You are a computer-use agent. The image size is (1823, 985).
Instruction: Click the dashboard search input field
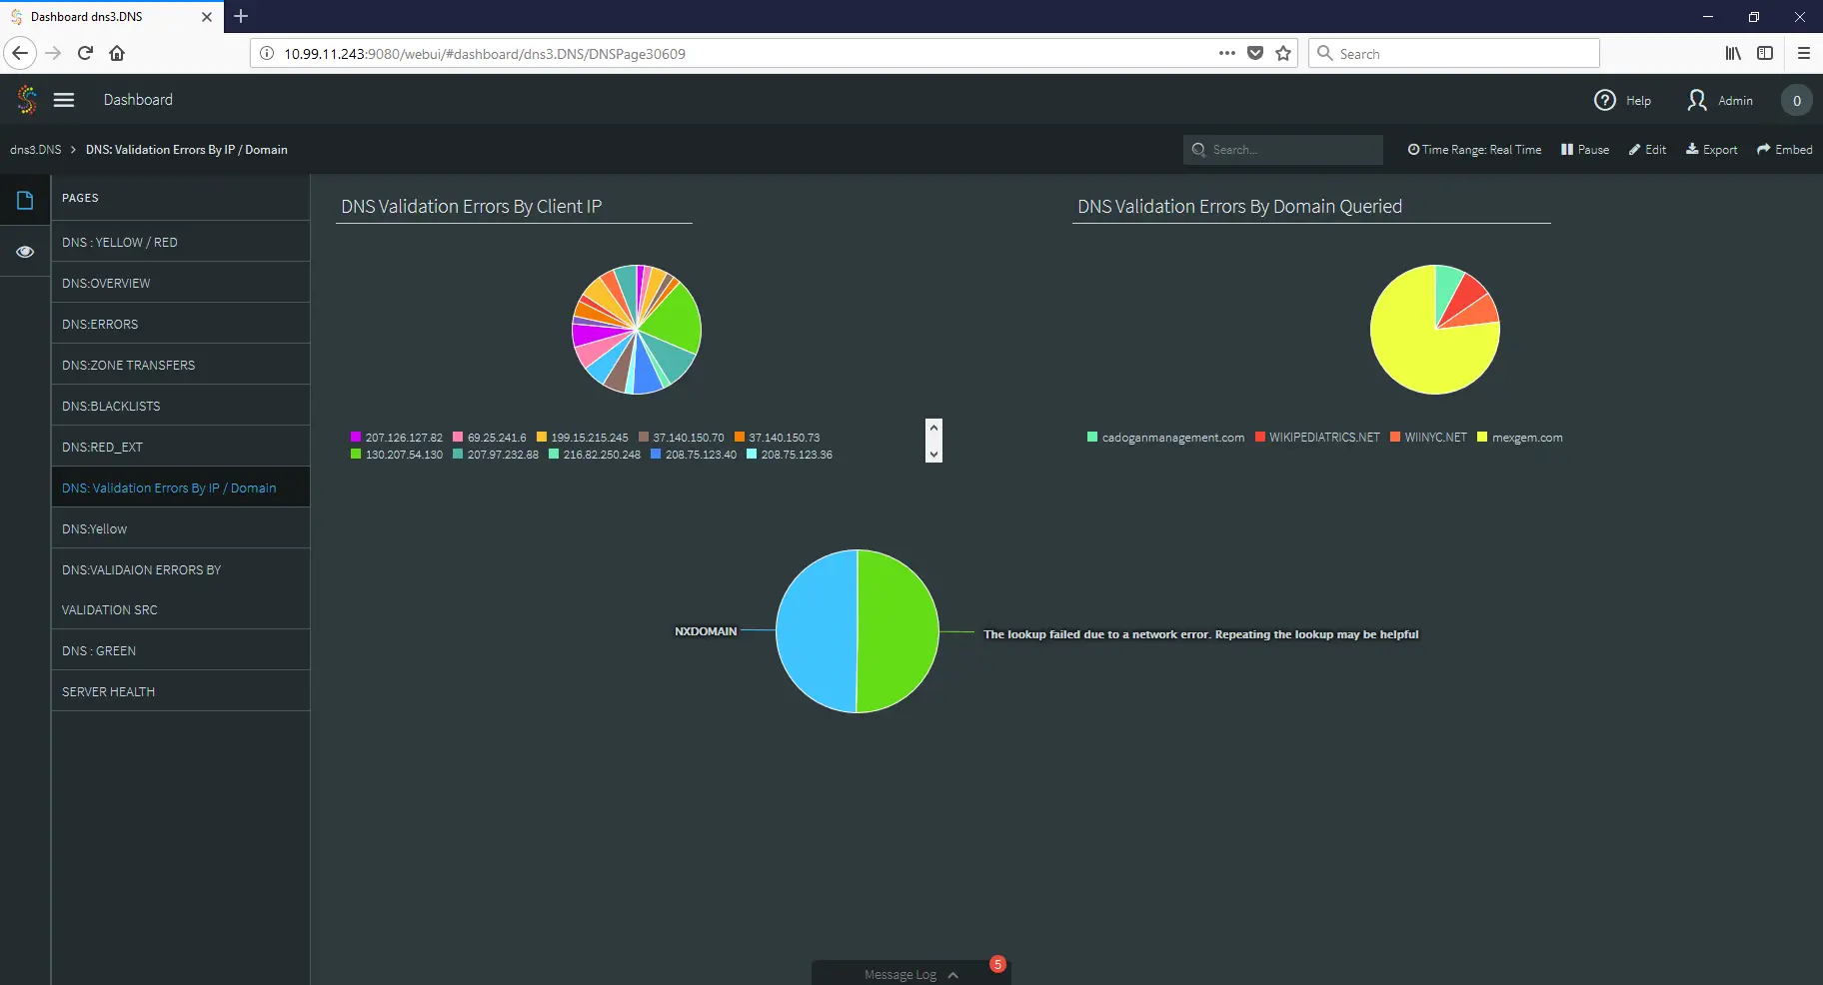coord(1291,150)
